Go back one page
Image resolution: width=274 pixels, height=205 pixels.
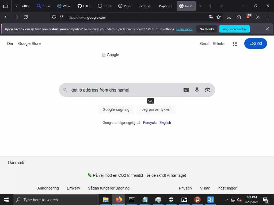click(x=6, y=17)
